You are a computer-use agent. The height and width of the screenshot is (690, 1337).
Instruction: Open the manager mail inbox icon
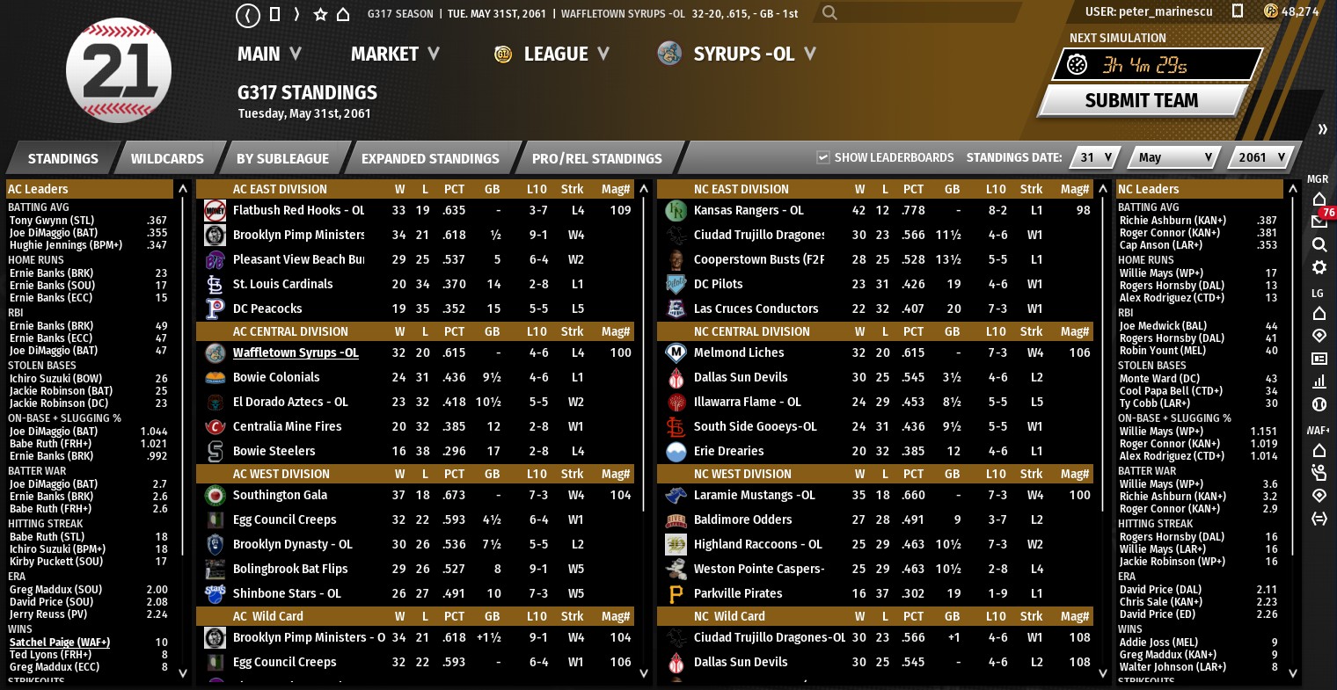pos(1319,221)
